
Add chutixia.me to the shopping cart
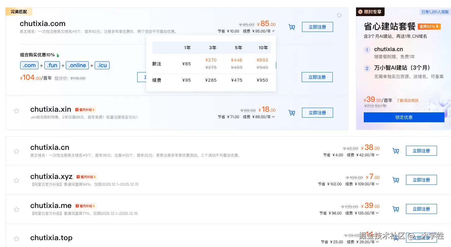395,209
